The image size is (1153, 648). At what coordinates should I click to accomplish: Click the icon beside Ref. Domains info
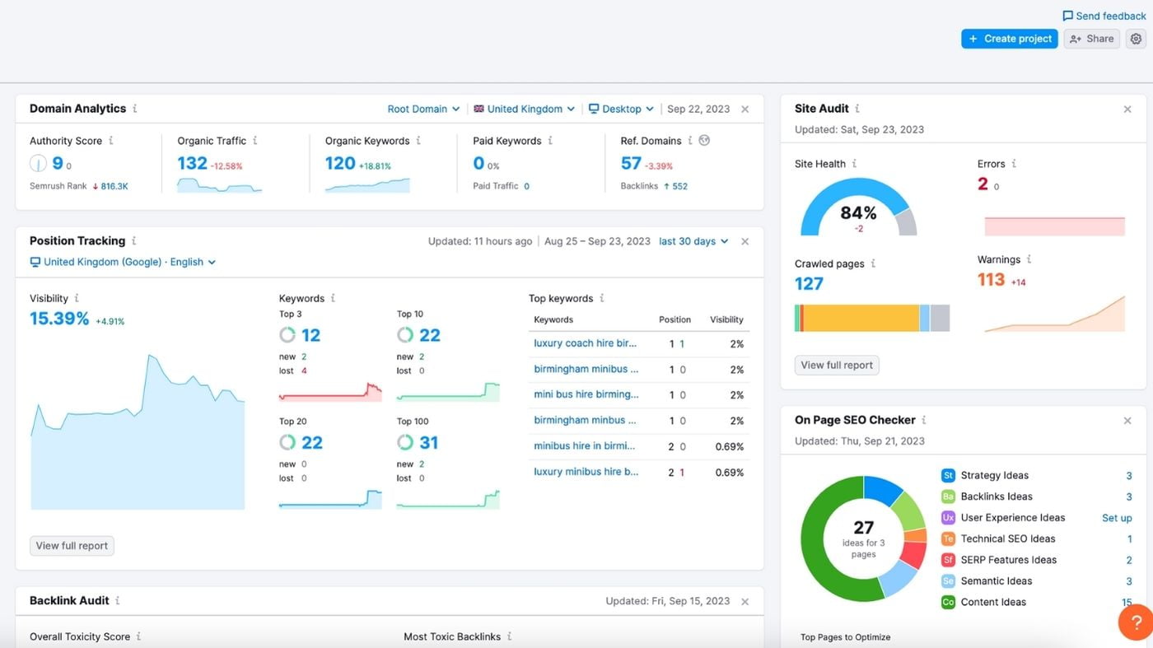(704, 141)
